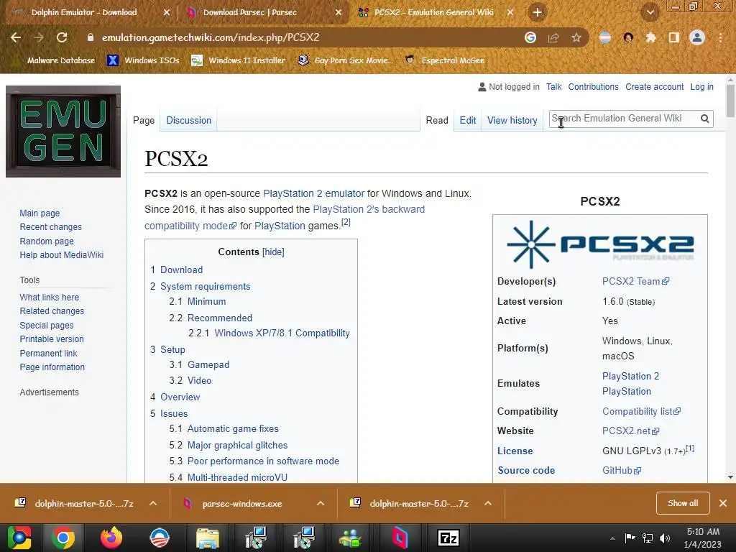
Task: Click the EMU GEN wiki logo
Action: tap(63, 132)
